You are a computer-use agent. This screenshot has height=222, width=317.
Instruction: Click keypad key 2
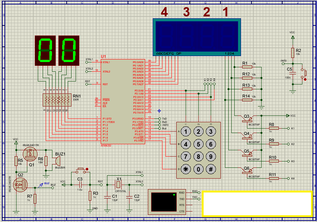pyautogui.click(x=198, y=132)
